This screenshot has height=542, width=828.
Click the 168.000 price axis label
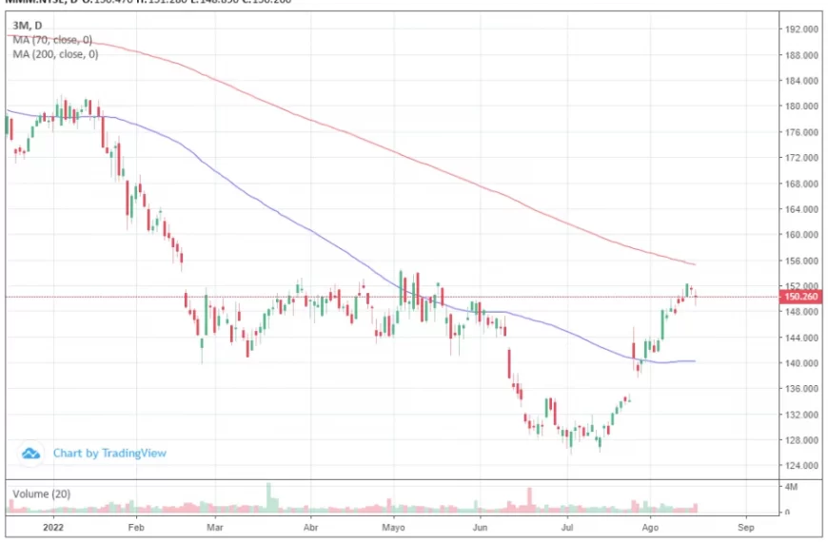tap(801, 184)
